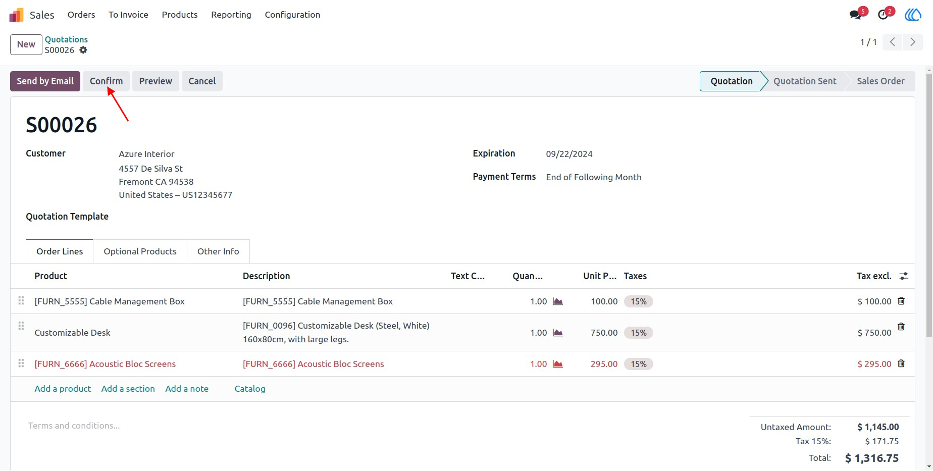Delete the Acoustic Bloc Screens line

[901, 363]
